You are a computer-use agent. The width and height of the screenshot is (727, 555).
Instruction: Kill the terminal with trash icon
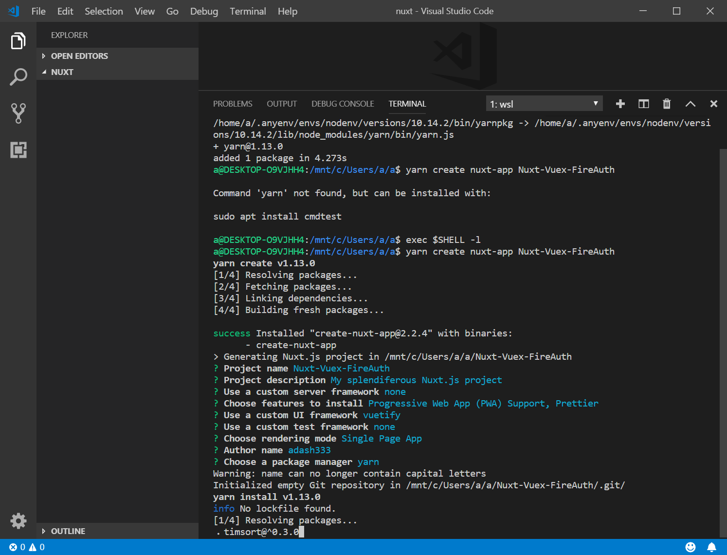[x=667, y=104]
